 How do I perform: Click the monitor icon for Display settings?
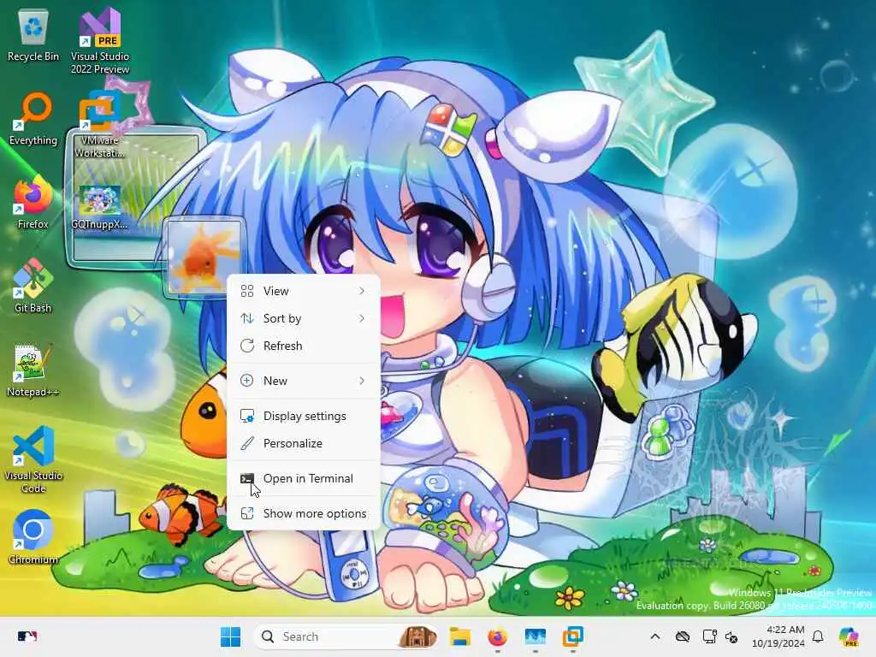tap(247, 417)
